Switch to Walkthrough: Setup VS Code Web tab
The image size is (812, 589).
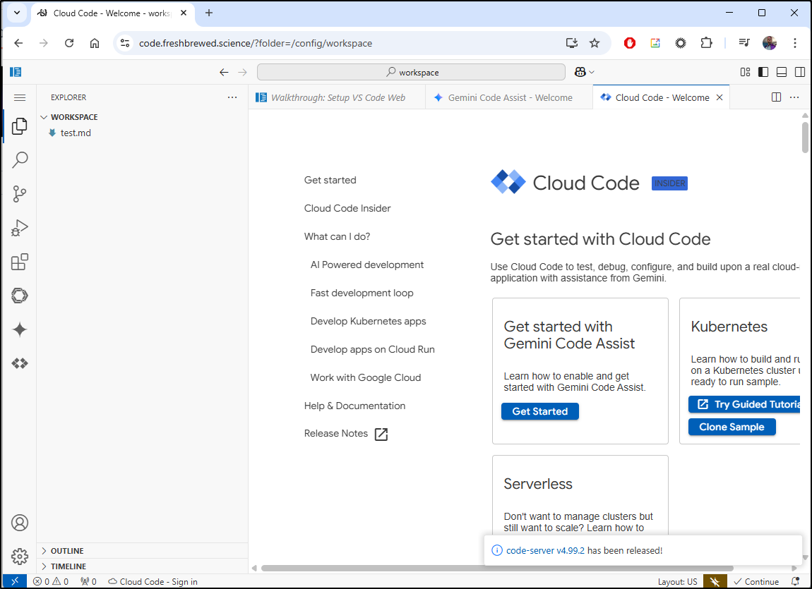337,97
